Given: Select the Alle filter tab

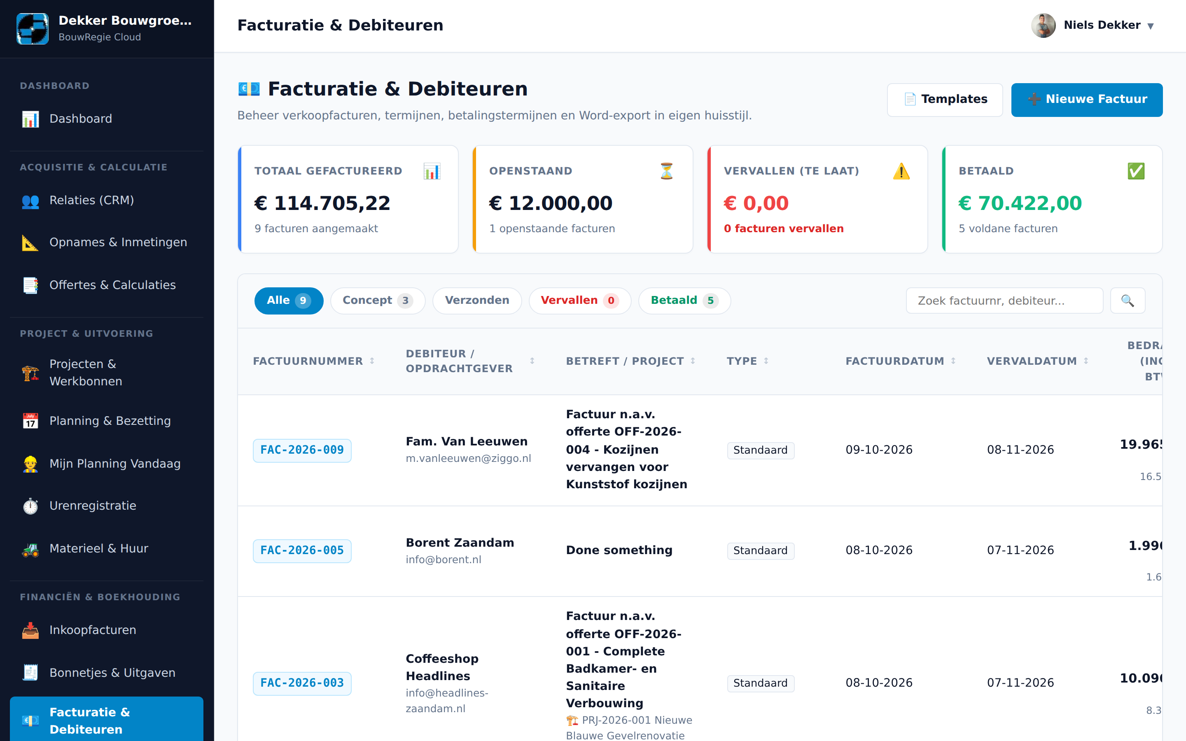Looking at the screenshot, I should [x=289, y=301].
